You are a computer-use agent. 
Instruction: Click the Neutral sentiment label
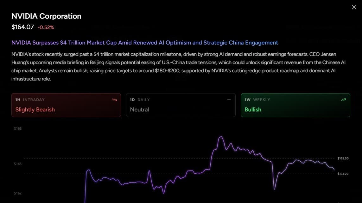[139, 110]
